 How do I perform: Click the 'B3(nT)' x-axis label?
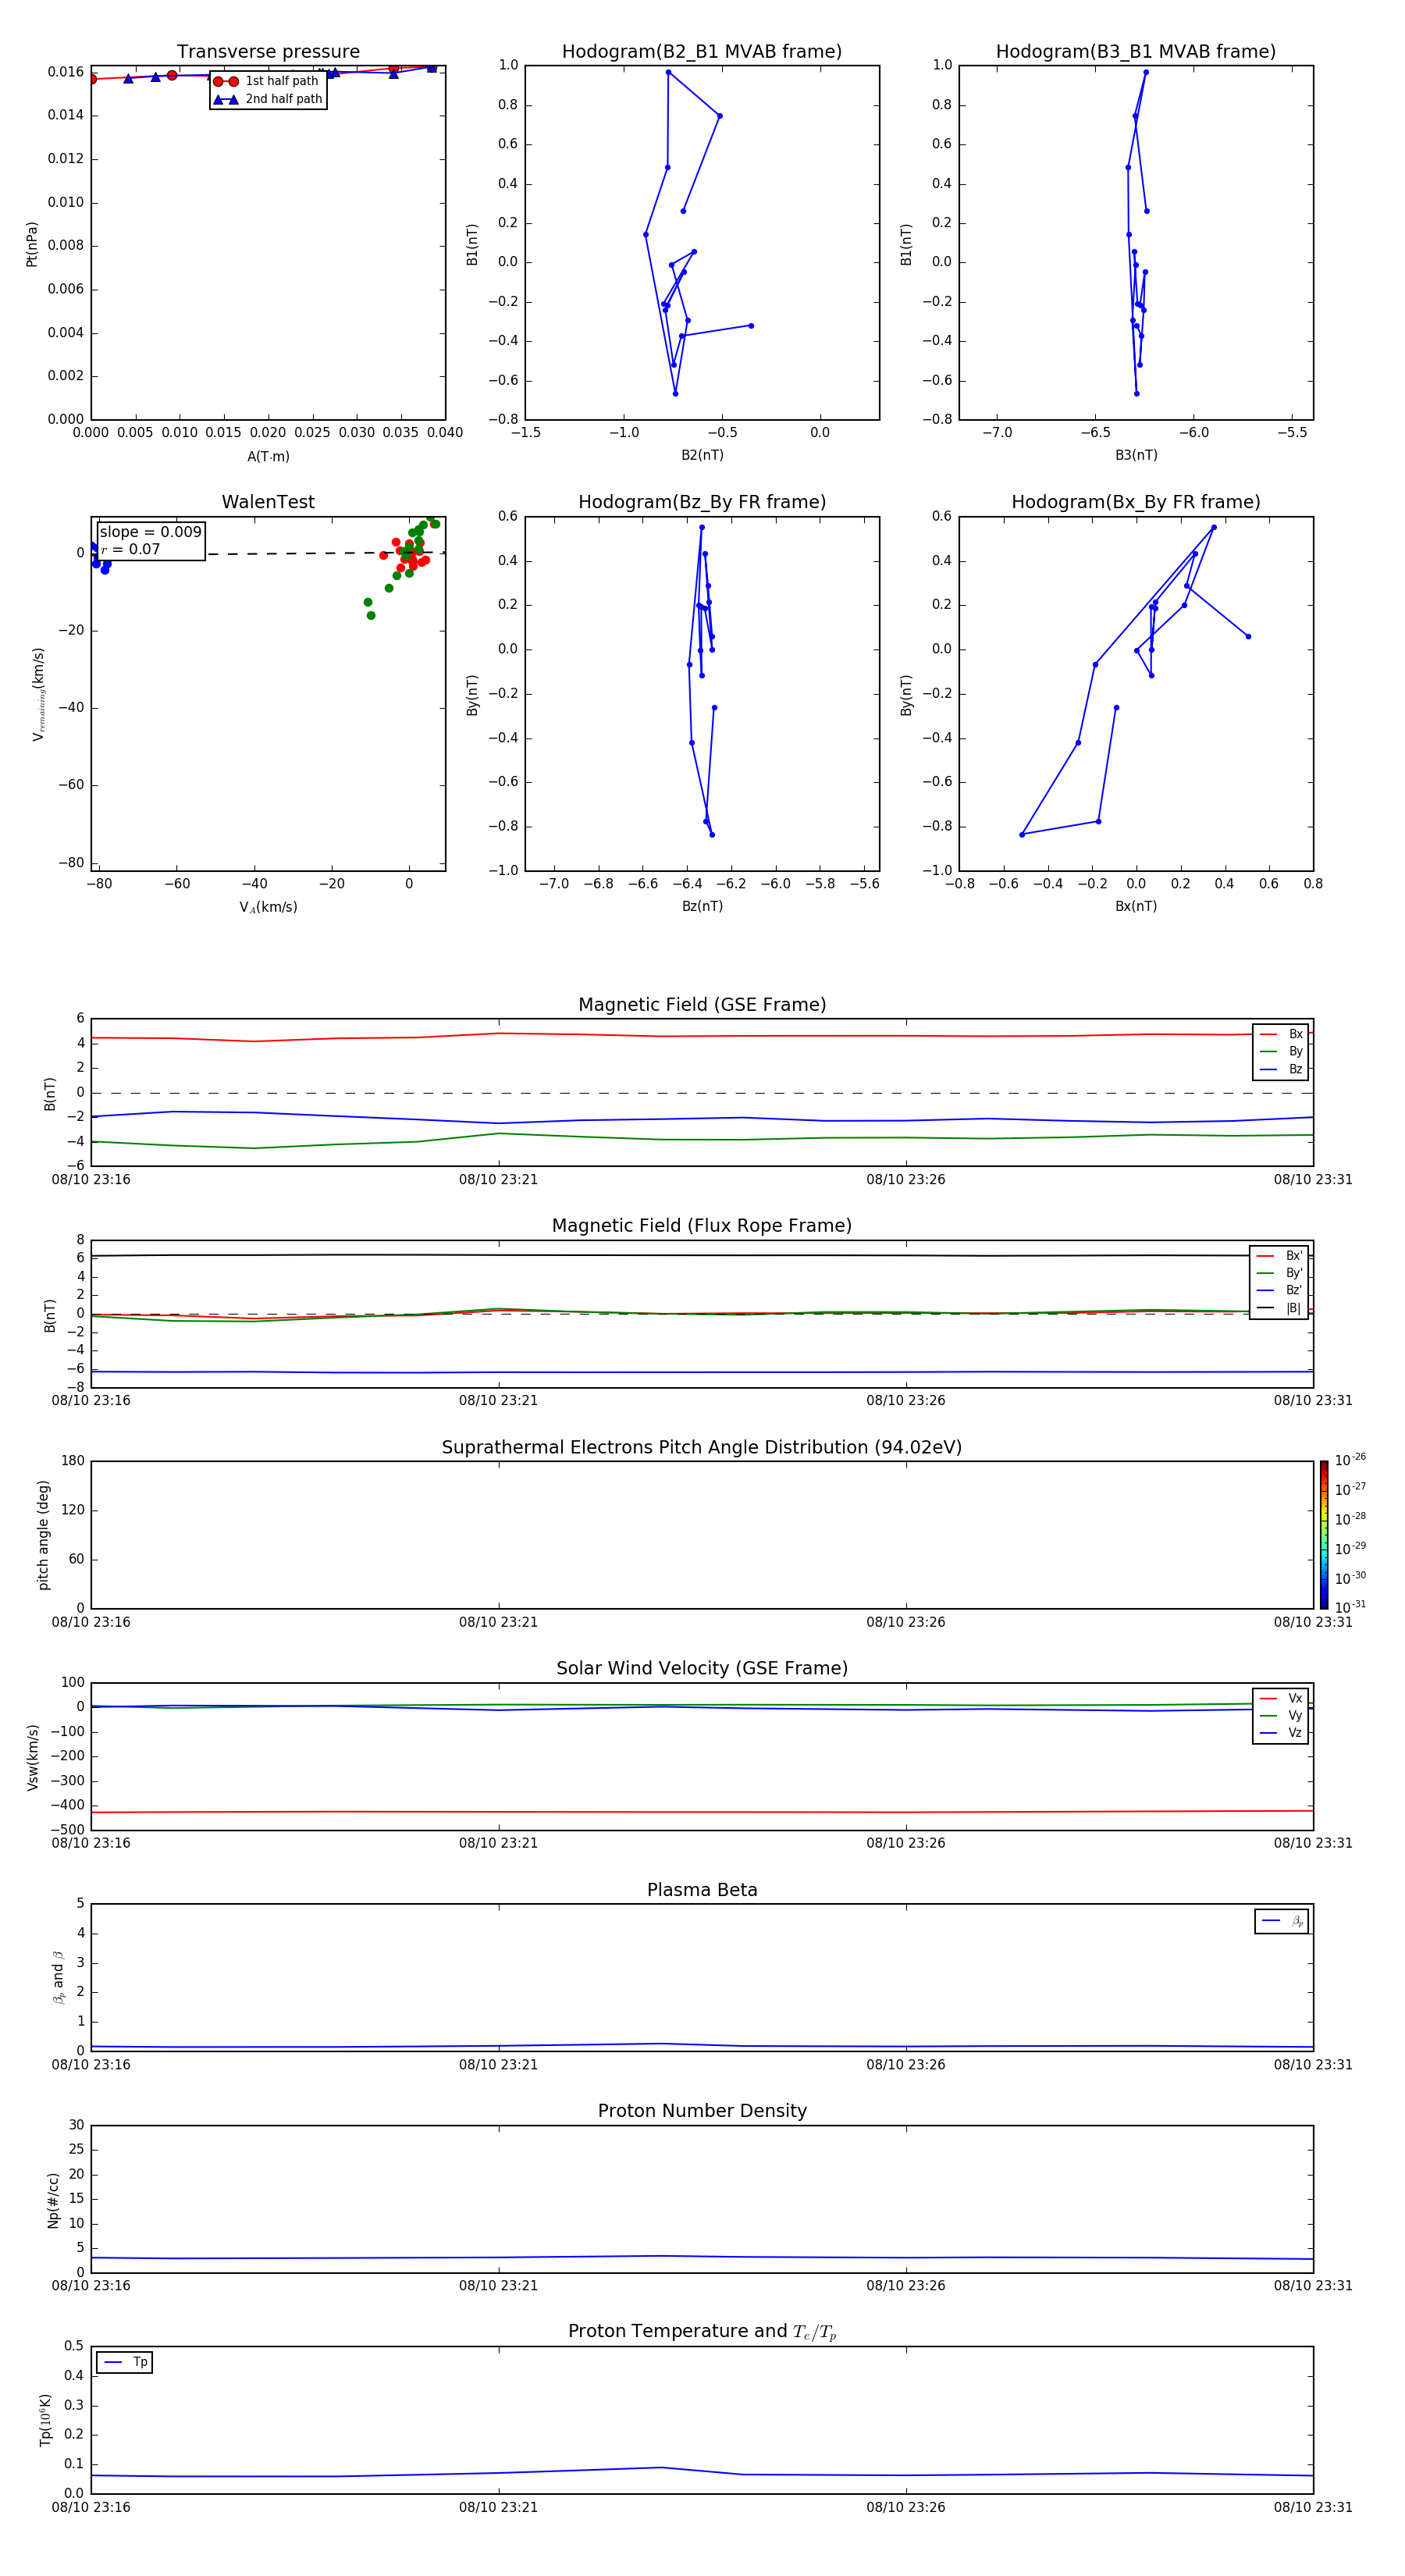(x=1136, y=455)
